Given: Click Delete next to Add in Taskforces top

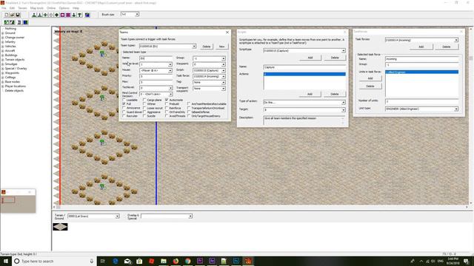Looking at the screenshot, I should (x=447, y=47).
